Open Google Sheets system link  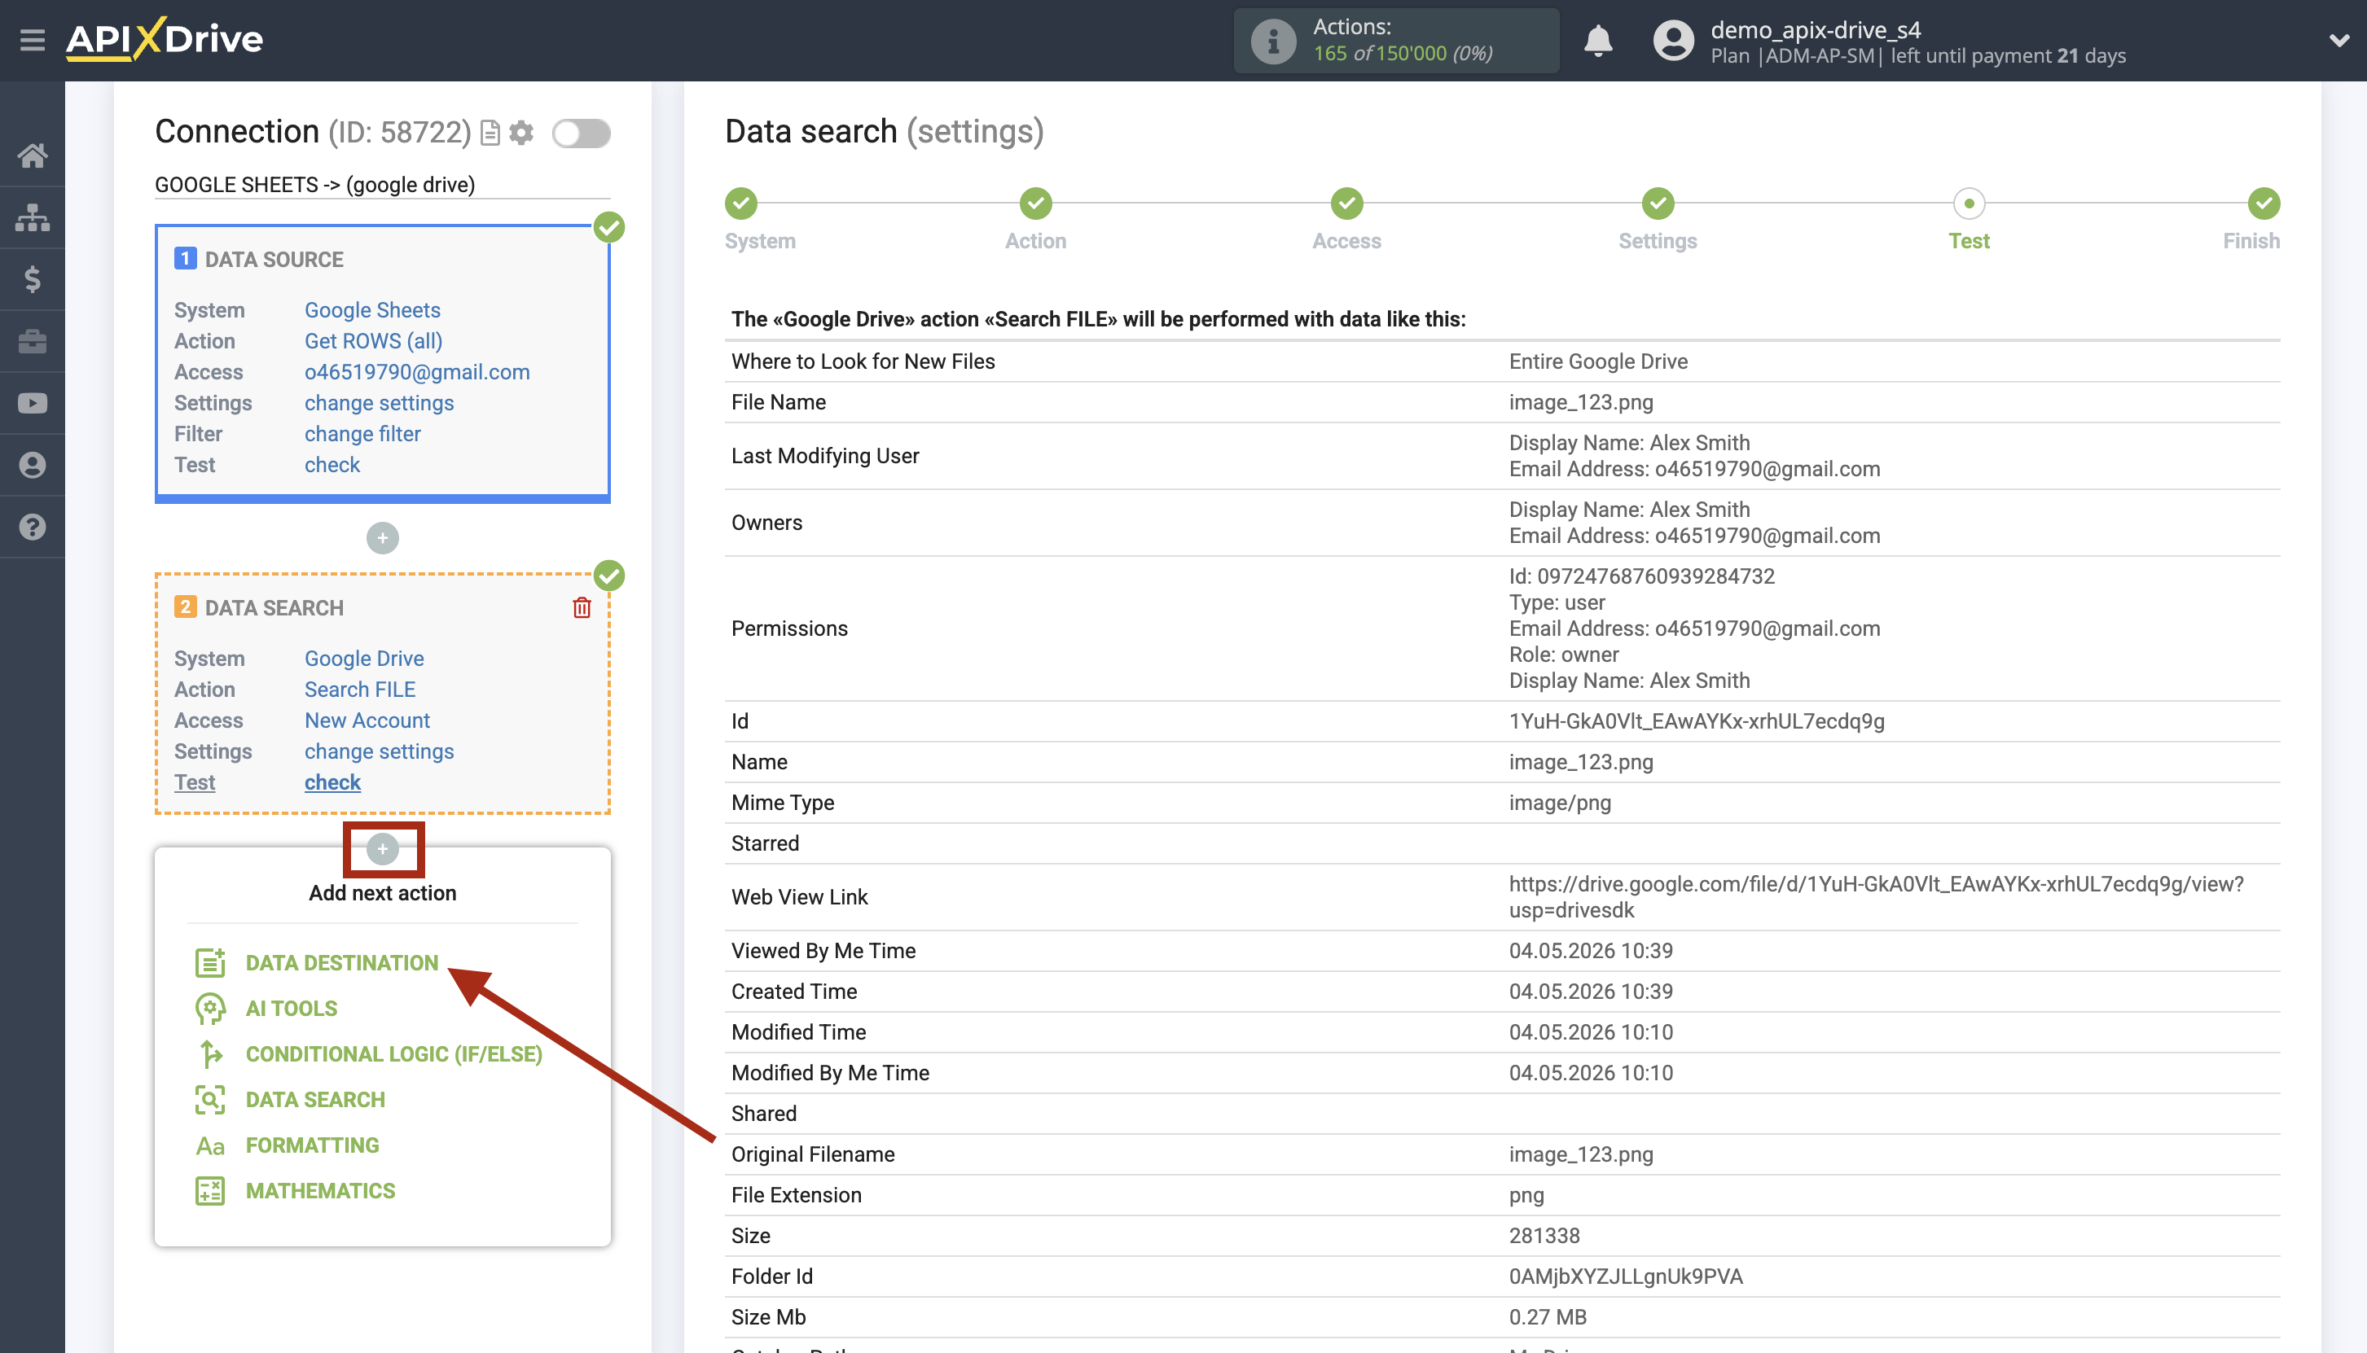(x=373, y=310)
